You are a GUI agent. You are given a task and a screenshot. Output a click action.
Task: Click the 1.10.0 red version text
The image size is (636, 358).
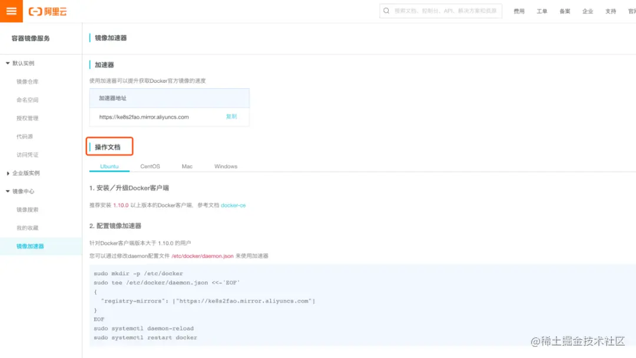click(x=121, y=205)
